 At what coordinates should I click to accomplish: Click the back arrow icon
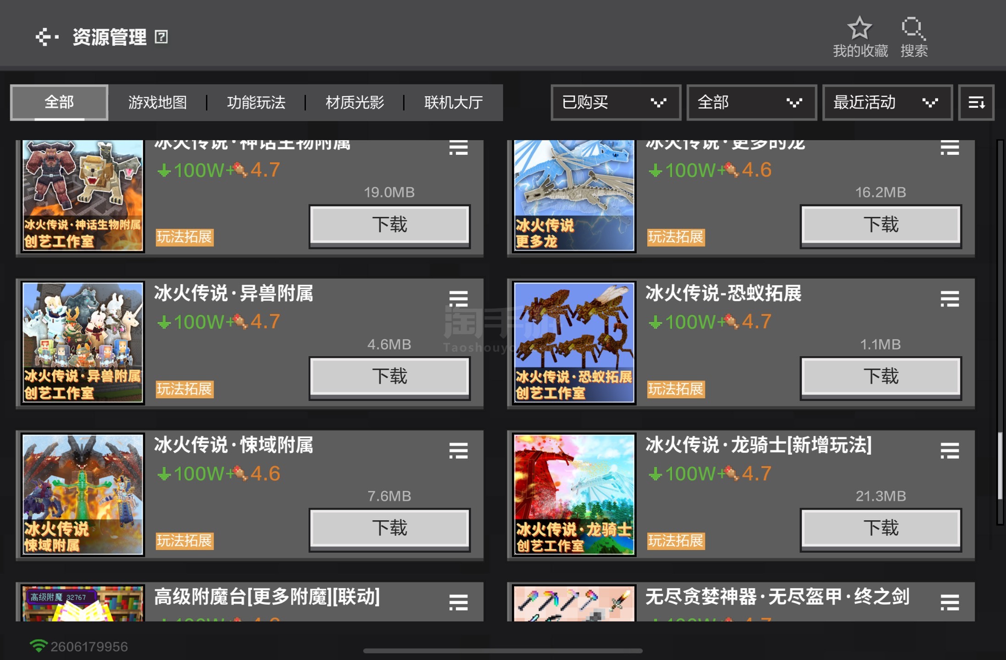click(46, 37)
